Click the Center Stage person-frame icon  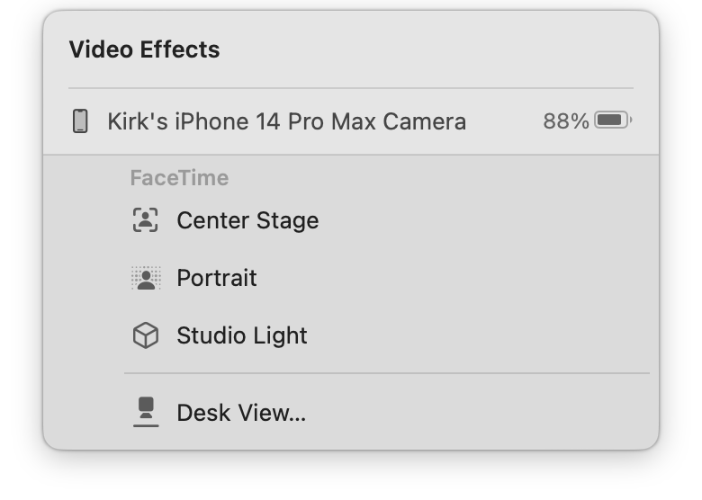[x=146, y=220]
